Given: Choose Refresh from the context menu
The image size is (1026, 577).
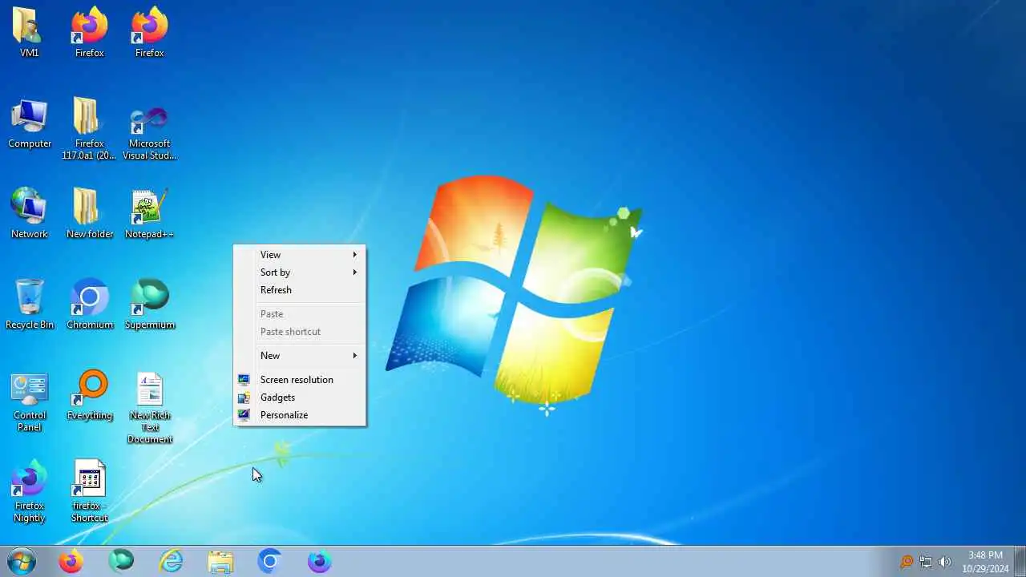Looking at the screenshot, I should 299,290.
